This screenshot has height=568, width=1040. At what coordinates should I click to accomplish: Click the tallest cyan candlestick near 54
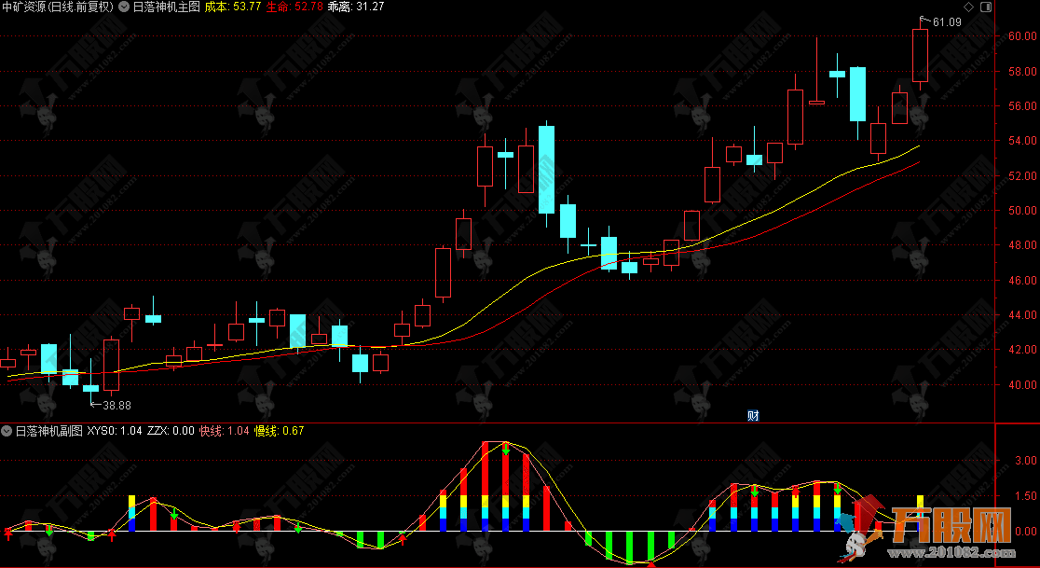coord(546,170)
